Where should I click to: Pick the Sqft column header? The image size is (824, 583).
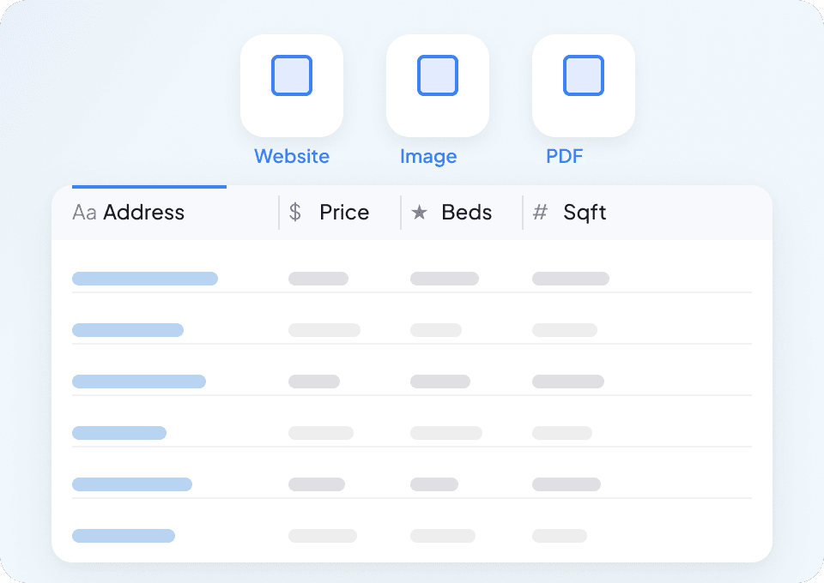pyautogui.click(x=585, y=213)
